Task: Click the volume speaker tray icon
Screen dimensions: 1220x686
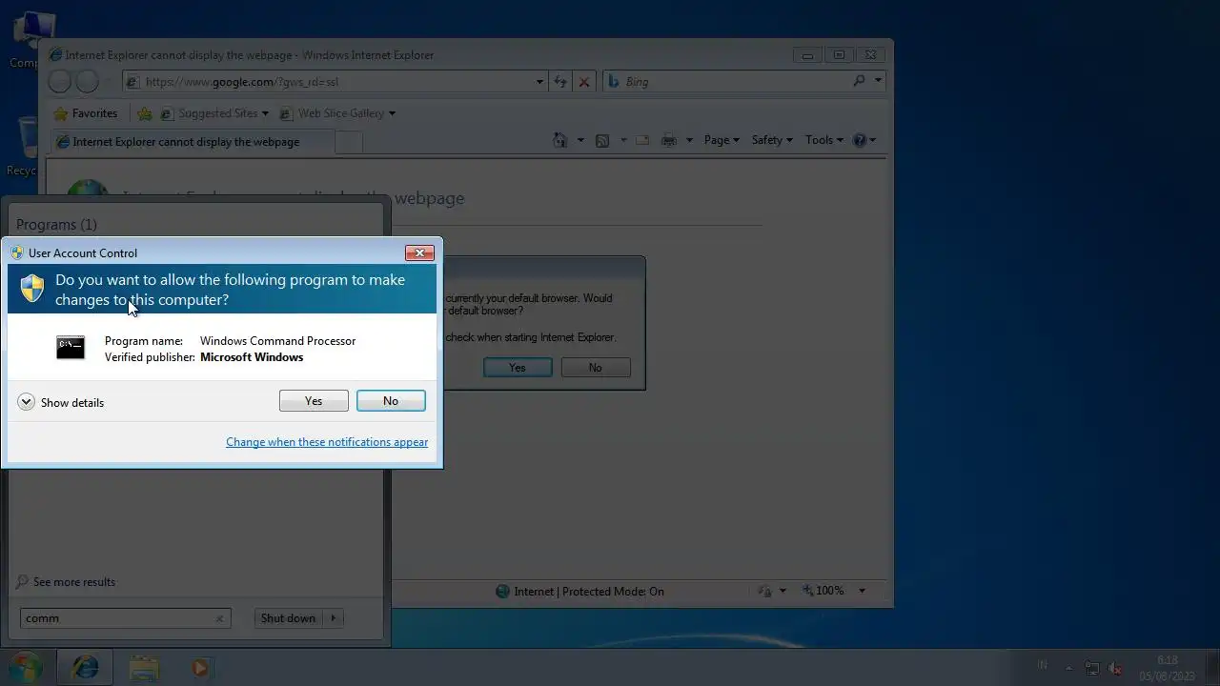Action: 1115,668
